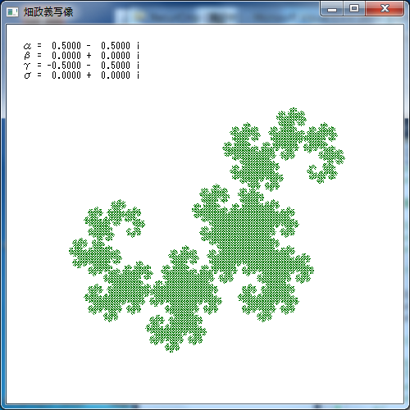Click the trailing i of the β row
The height and width of the screenshot is (410, 410).
coord(138,56)
